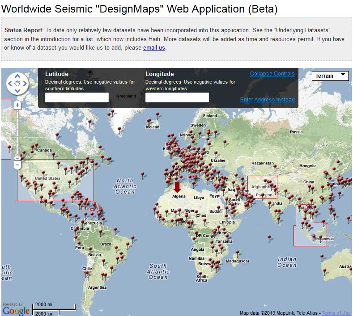Open the Terms of Use link

click(x=336, y=313)
